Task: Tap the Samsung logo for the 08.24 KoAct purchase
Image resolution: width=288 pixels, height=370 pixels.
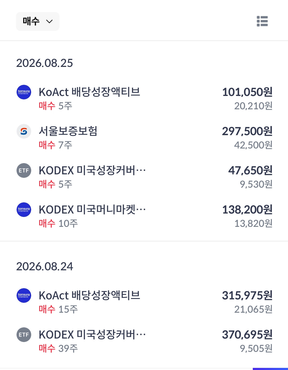Action: pos(24,295)
